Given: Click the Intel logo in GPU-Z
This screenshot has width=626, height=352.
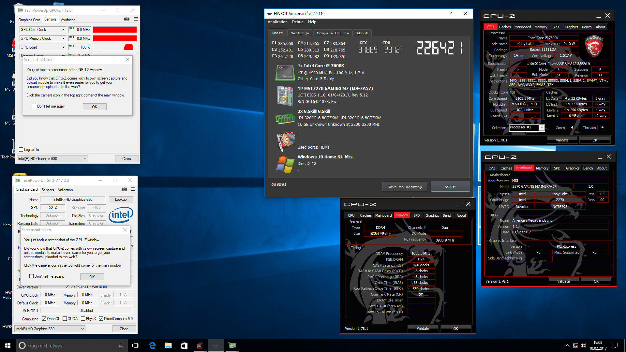Looking at the screenshot, I should point(121,215).
